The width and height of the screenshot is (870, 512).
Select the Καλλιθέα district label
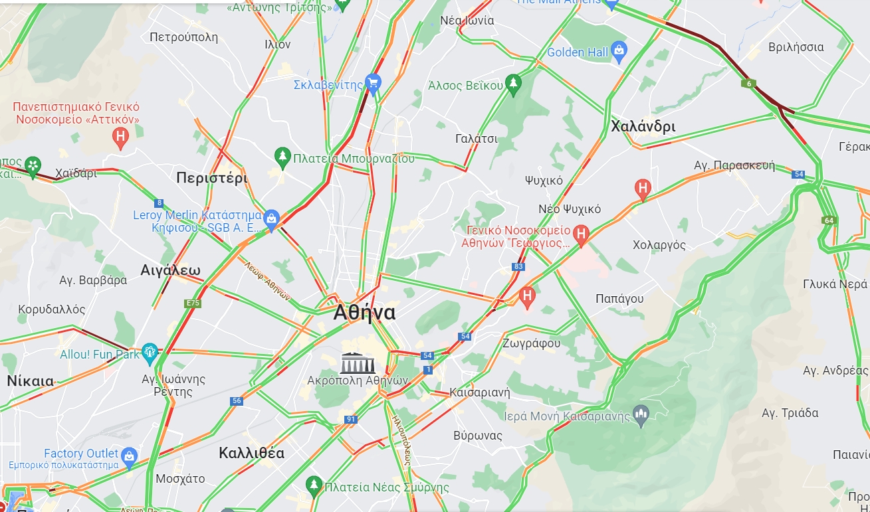[252, 453]
